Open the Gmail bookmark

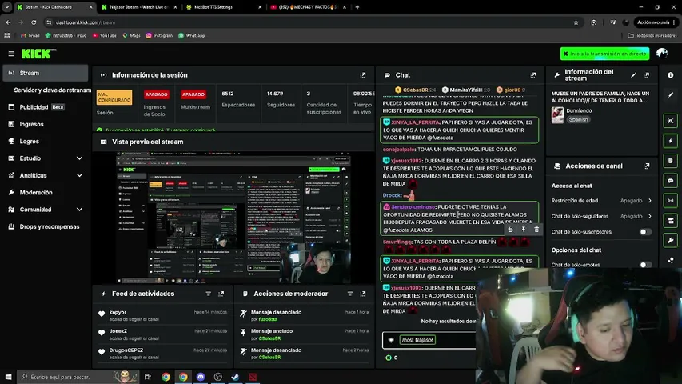30,36
